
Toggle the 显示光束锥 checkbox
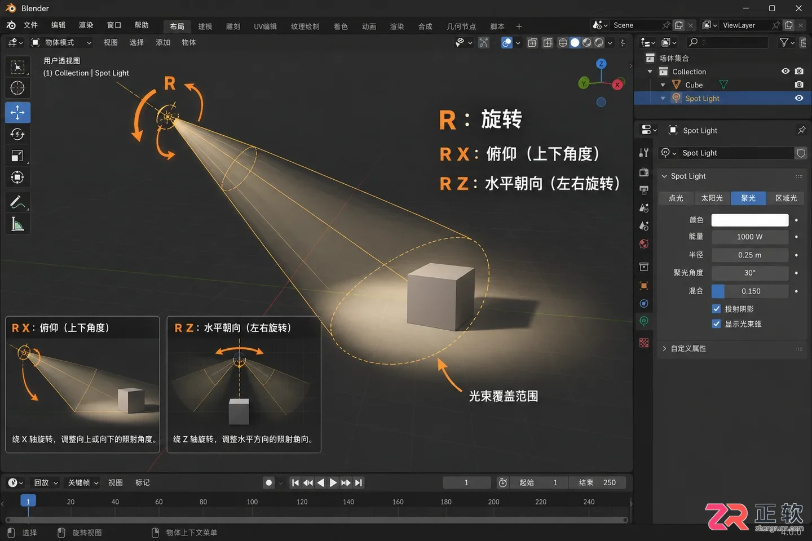[x=716, y=323]
